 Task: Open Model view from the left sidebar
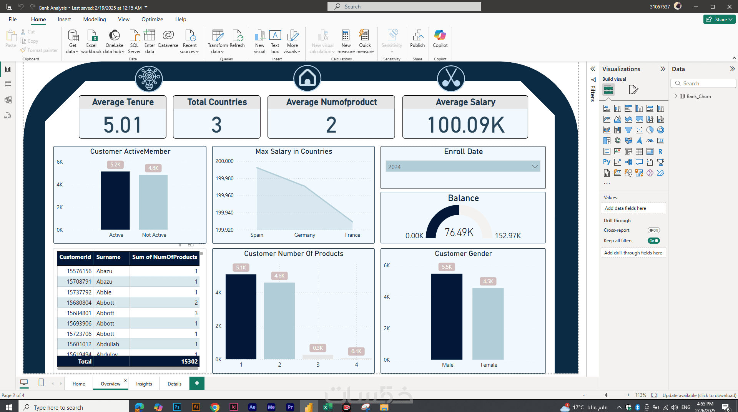coord(8,100)
